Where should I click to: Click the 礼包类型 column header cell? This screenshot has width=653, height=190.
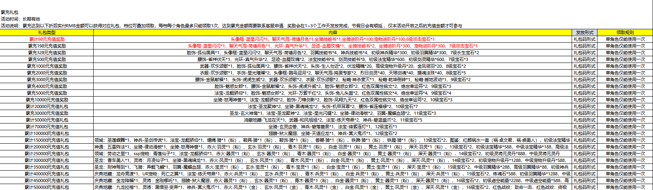47,32
